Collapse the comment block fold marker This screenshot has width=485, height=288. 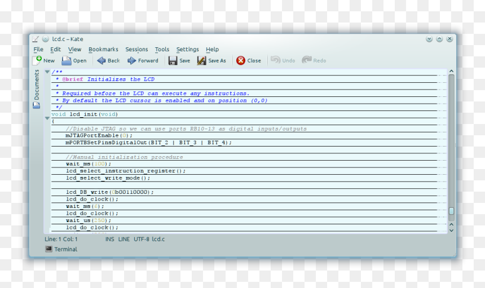[x=47, y=72]
